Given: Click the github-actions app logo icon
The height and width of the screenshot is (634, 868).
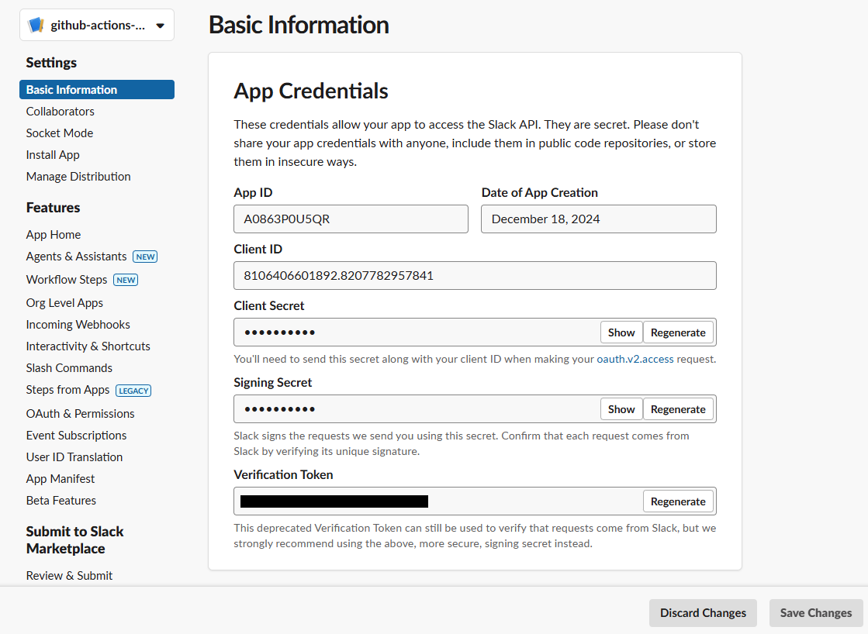Looking at the screenshot, I should pos(36,25).
